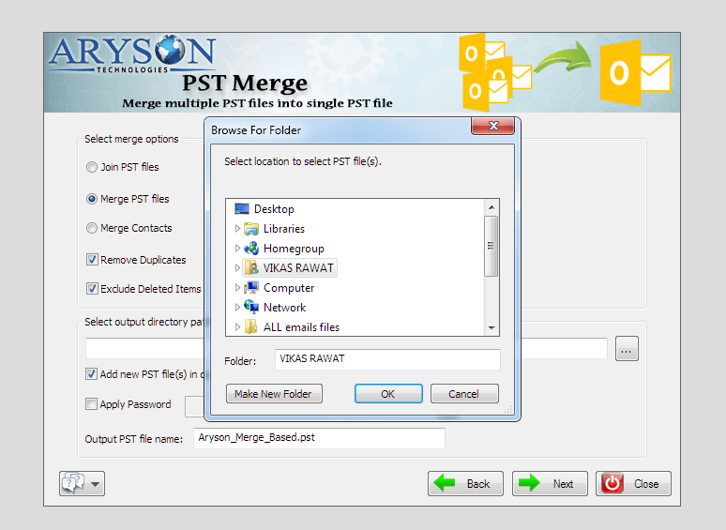Select the Homegroup label in tree
The width and height of the screenshot is (726, 530).
click(x=294, y=249)
